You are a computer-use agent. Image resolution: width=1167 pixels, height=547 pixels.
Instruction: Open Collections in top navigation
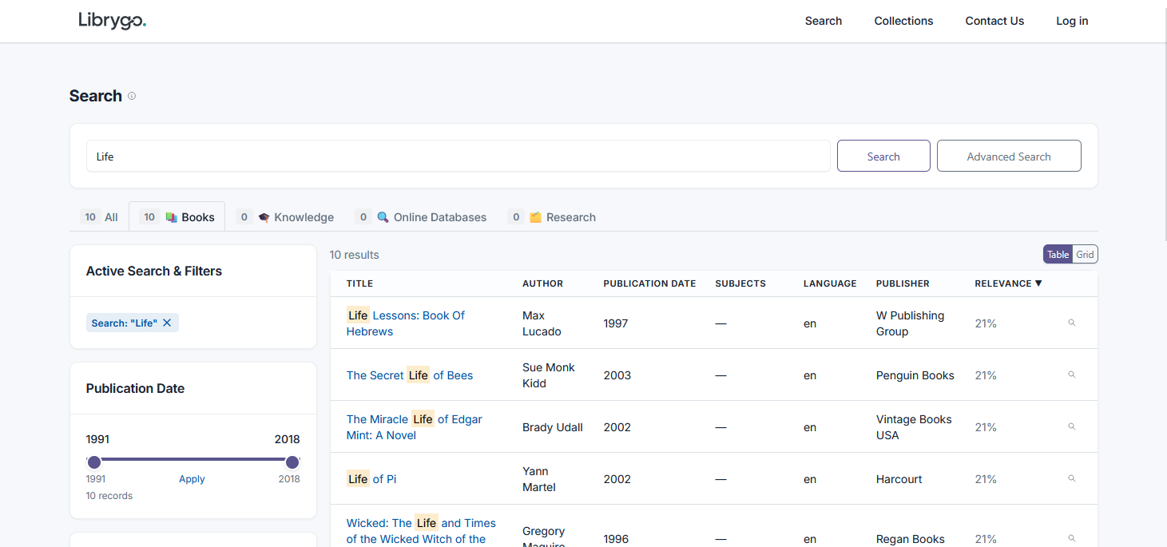903,21
